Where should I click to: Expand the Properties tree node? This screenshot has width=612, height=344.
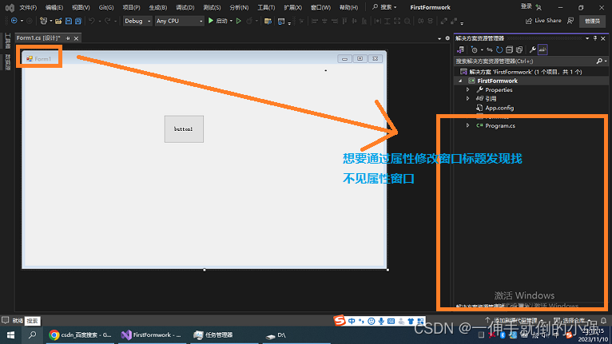[x=467, y=89]
